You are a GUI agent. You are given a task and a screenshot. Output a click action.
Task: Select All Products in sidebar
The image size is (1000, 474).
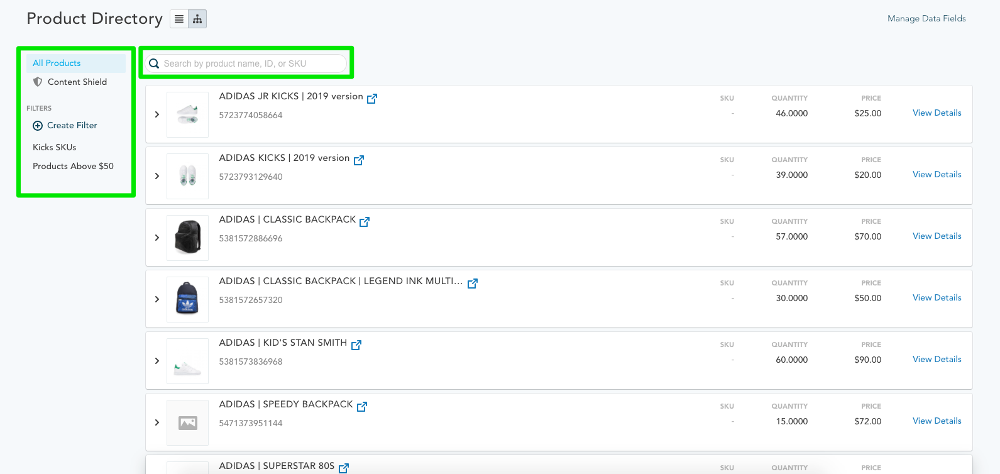76,63
